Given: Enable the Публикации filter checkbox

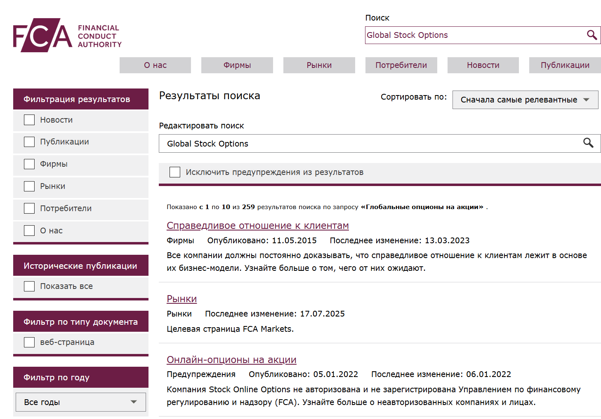Looking at the screenshot, I should pos(29,142).
